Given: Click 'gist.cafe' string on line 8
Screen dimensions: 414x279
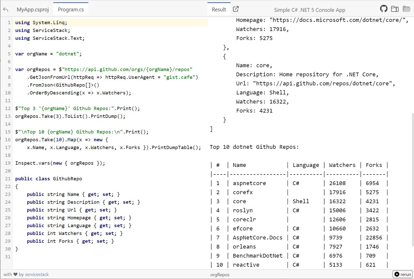Looking at the screenshot, I should coord(179,77).
